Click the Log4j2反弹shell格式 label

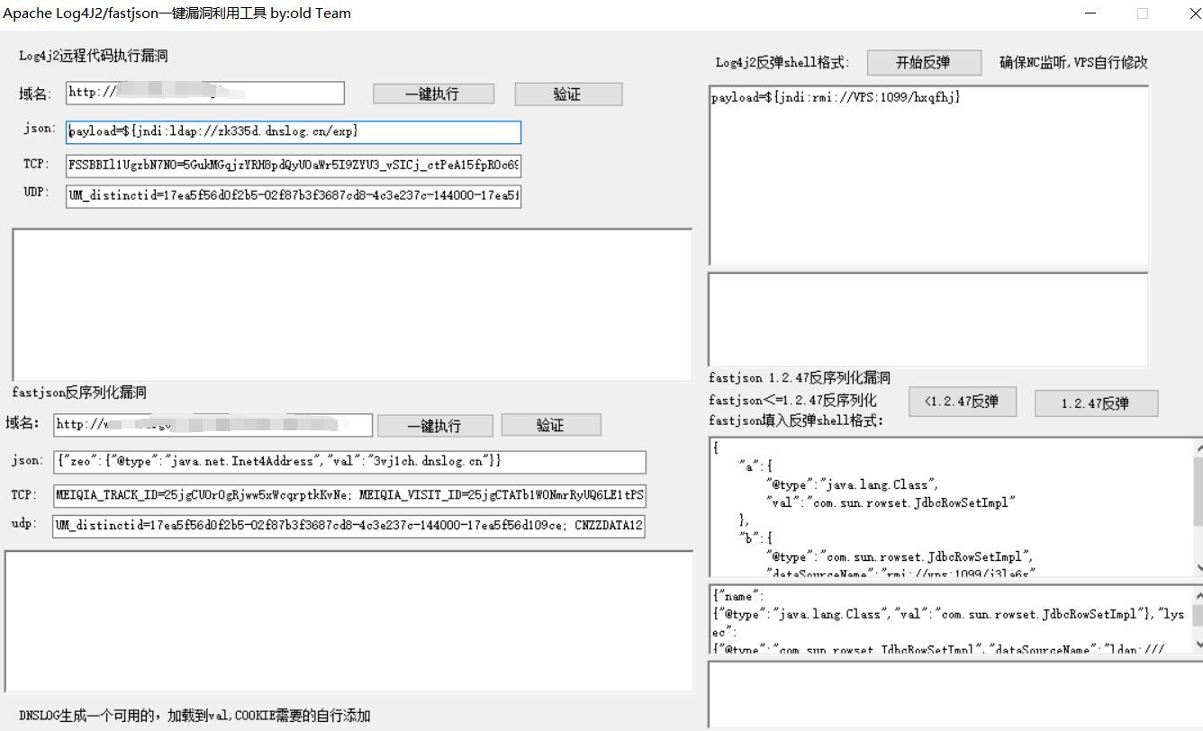[782, 62]
